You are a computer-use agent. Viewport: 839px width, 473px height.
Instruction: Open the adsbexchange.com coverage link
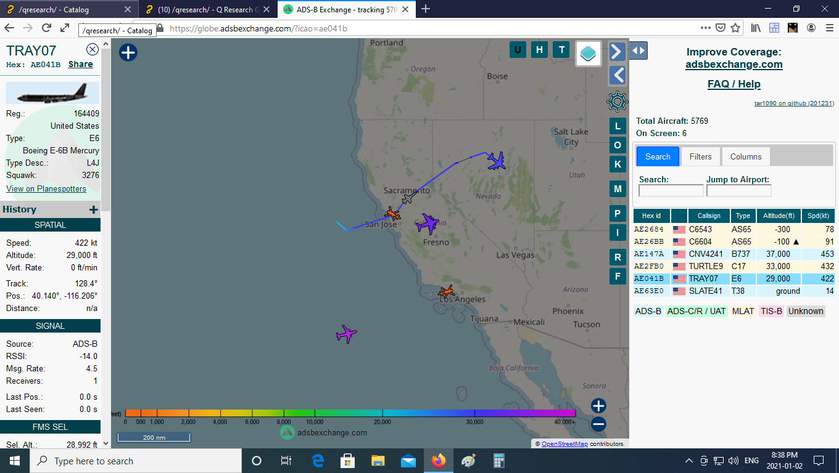(x=734, y=64)
